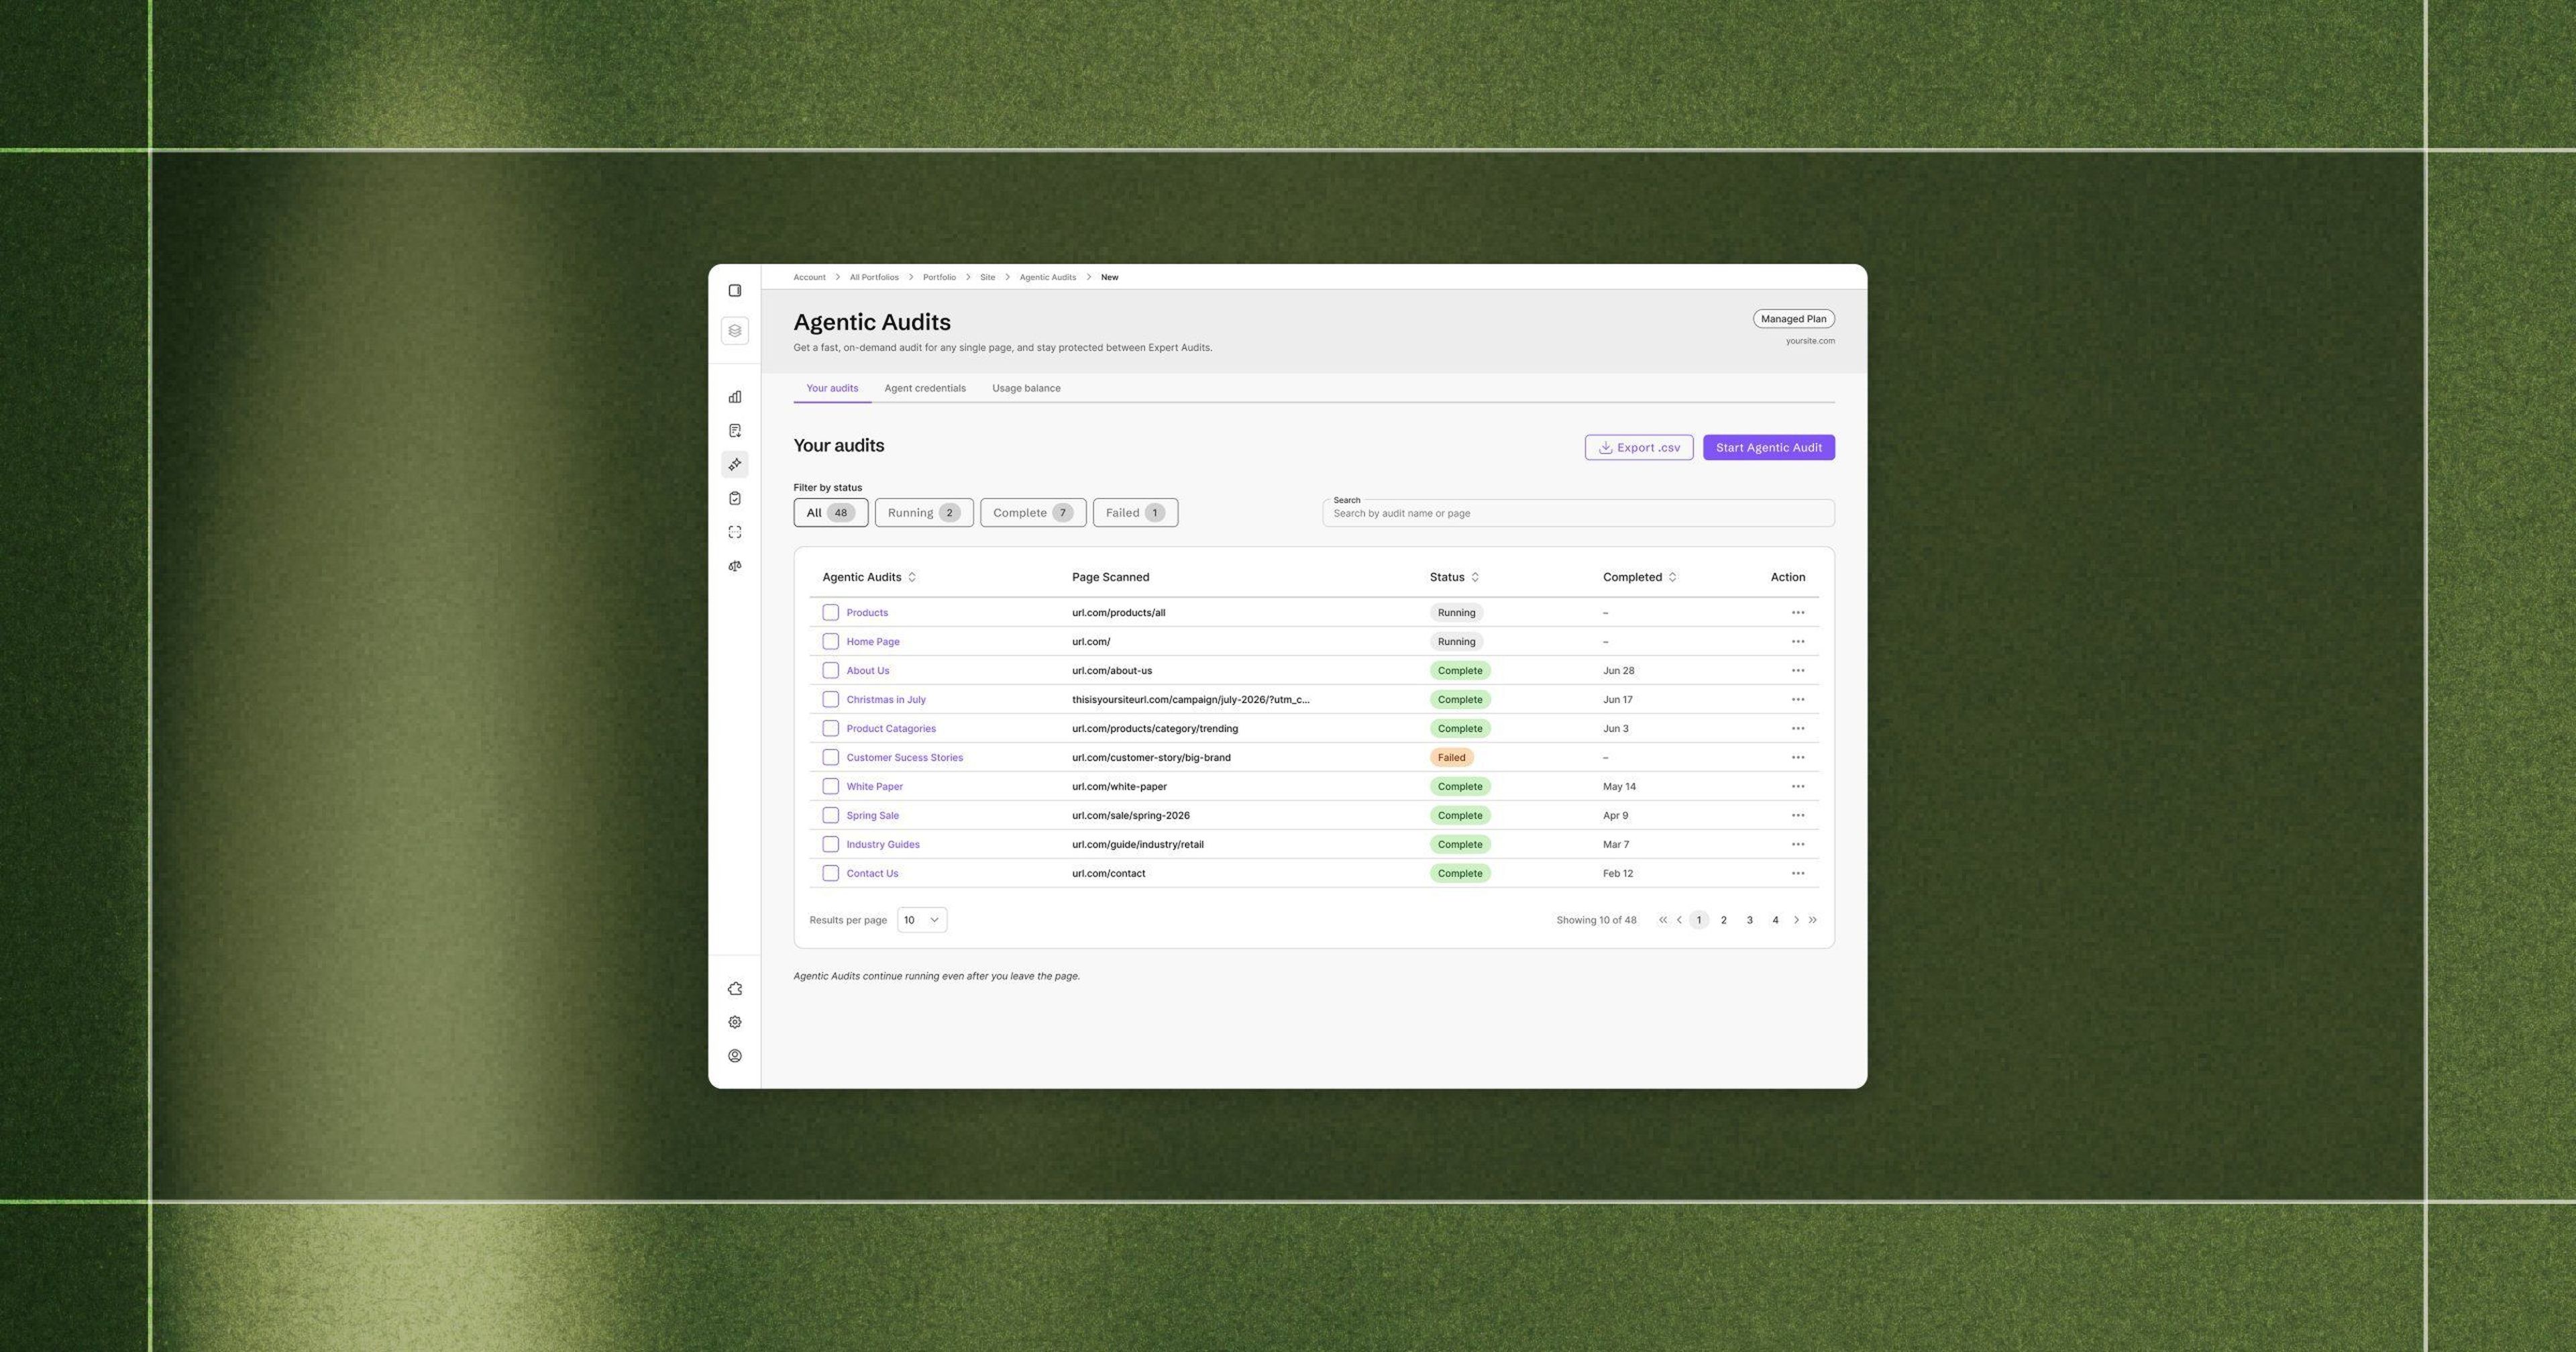Check the White Paper checkbox

830,786
